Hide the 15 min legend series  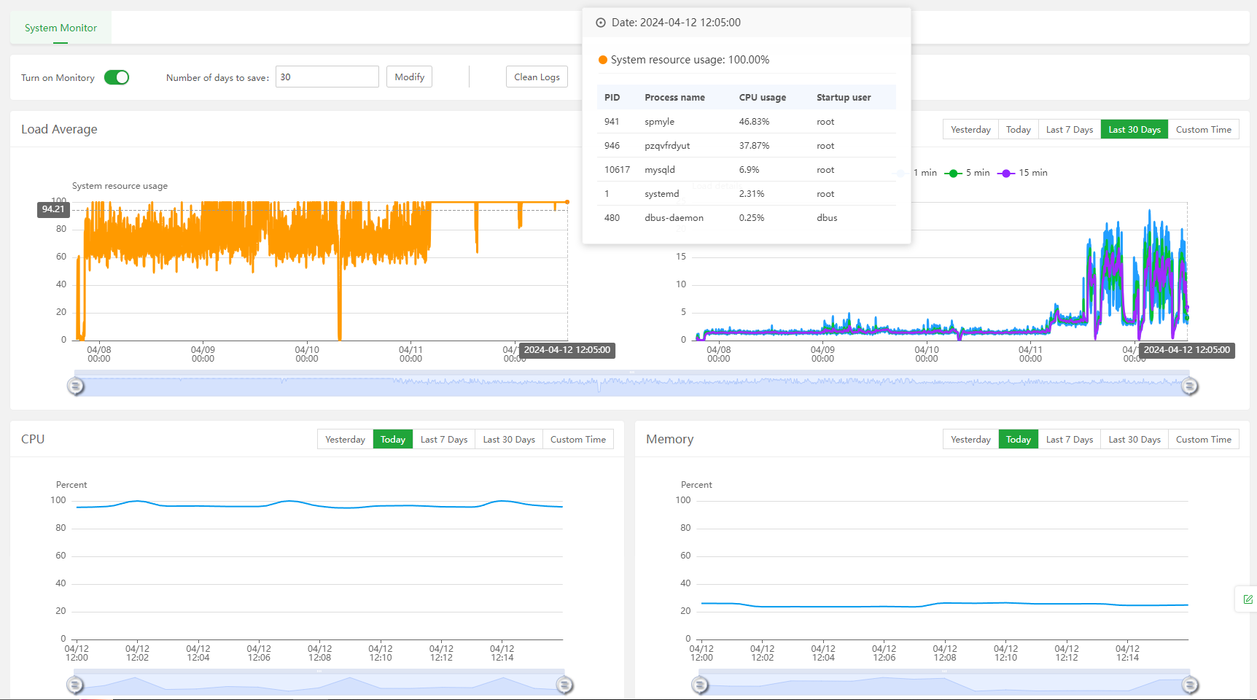pyautogui.click(x=1022, y=173)
